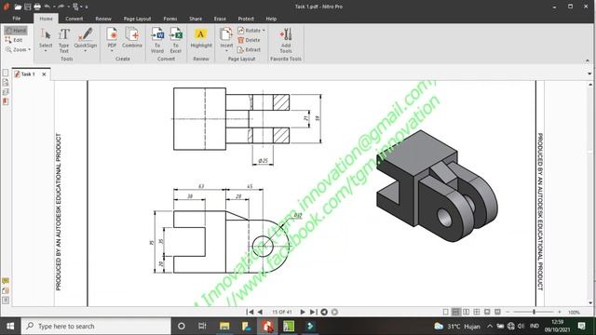Image resolution: width=596 pixels, height=335 pixels.
Task: Jump to the last page
Action: (313, 312)
